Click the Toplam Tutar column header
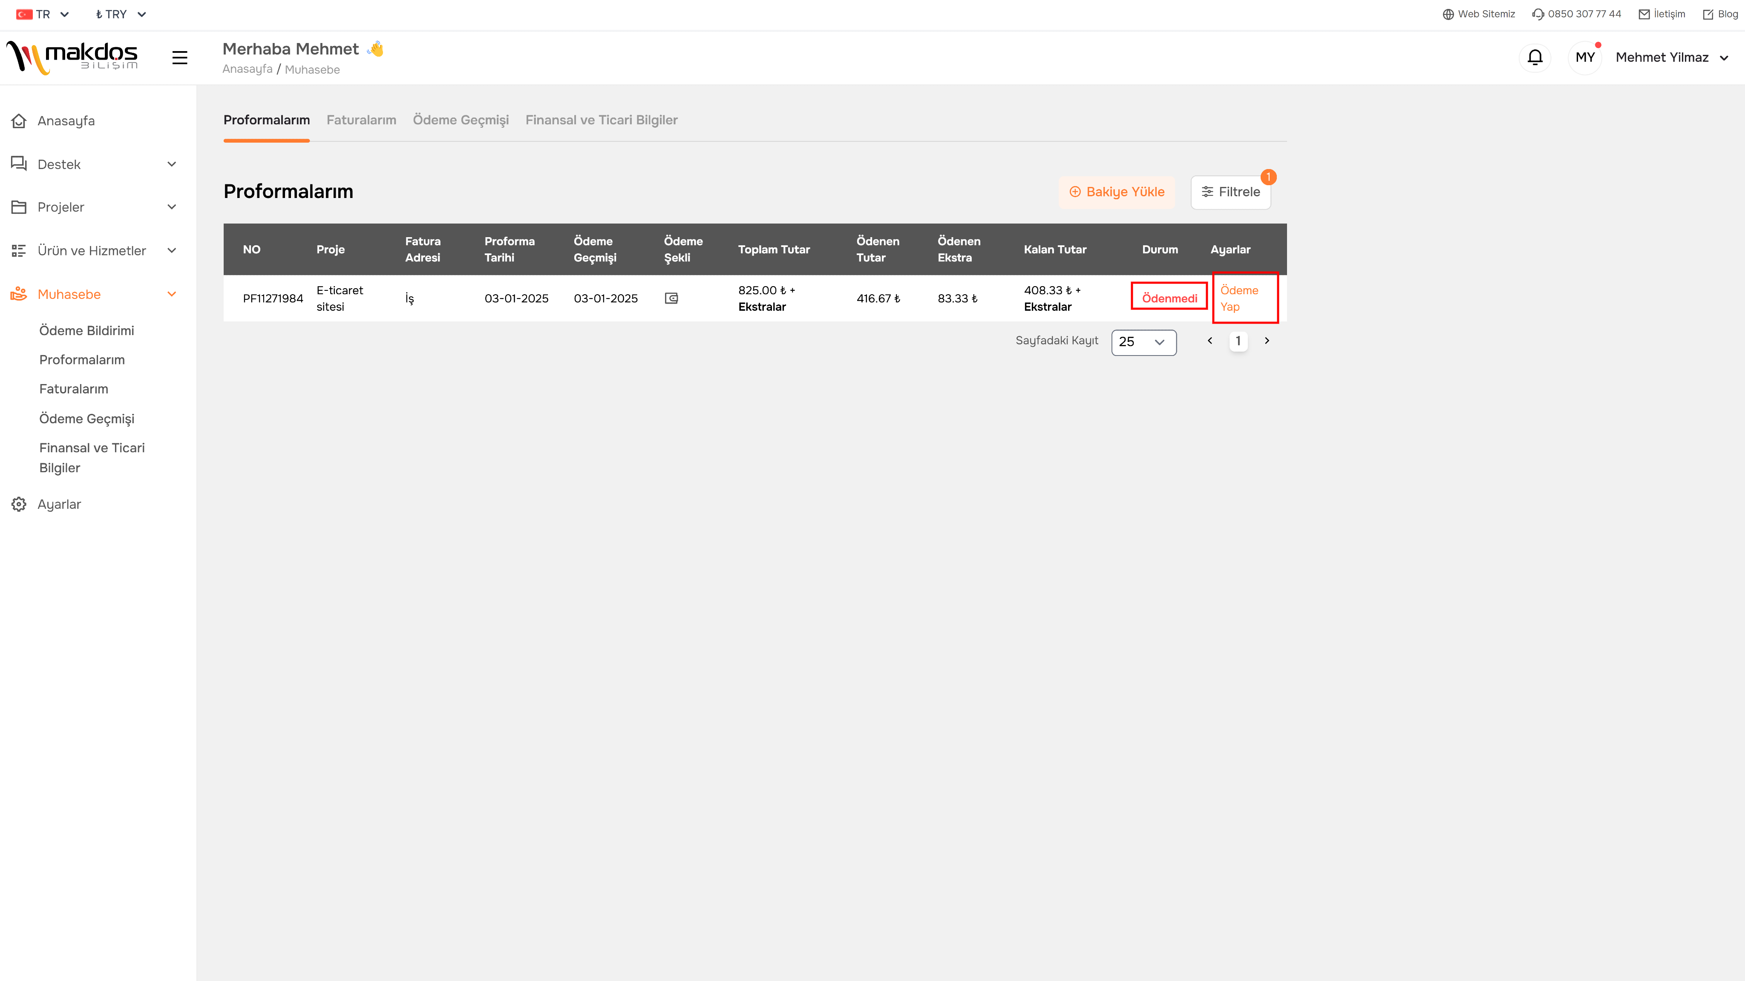 point(774,249)
